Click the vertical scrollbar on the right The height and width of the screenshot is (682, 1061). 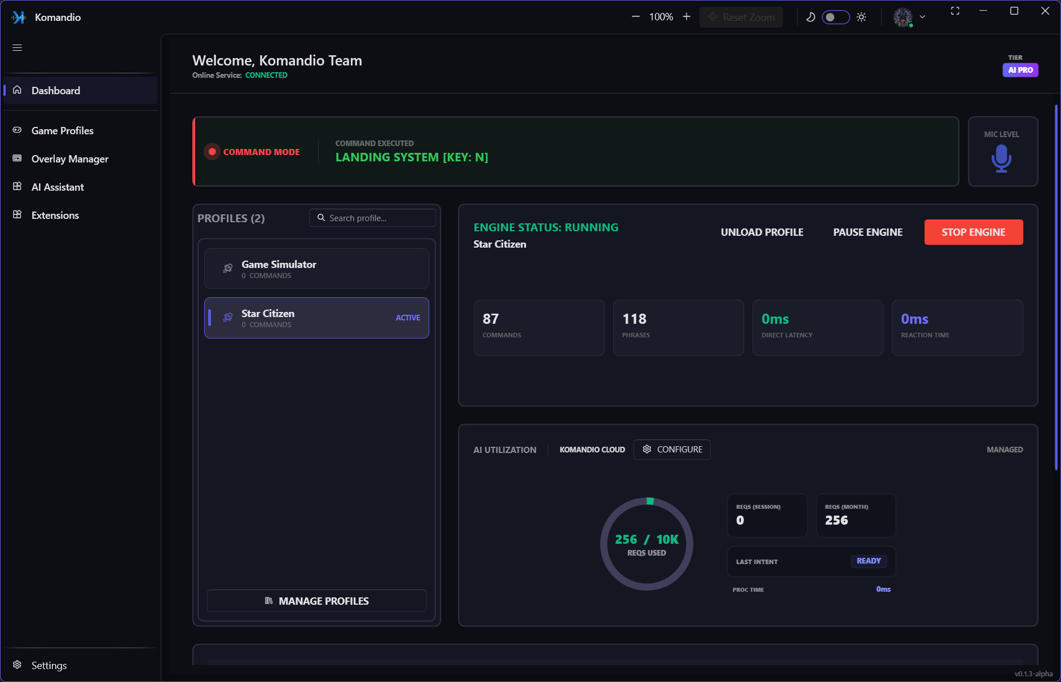click(1056, 288)
